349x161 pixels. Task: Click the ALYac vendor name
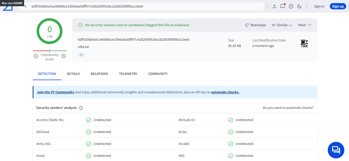coord(183,132)
